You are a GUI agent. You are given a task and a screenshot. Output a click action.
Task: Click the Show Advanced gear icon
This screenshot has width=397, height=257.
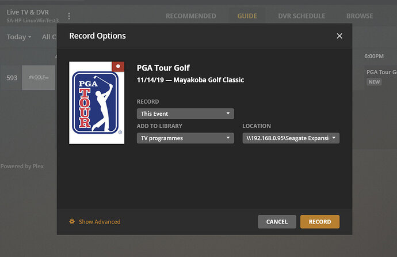click(x=72, y=221)
